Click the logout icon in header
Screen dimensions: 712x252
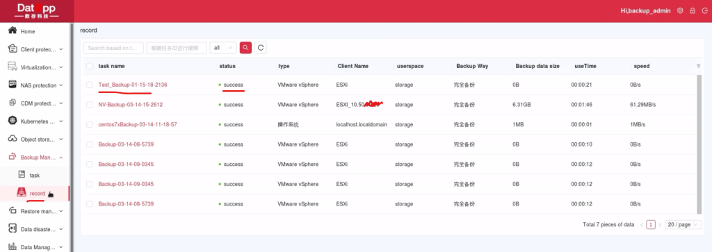pos(705,10)
